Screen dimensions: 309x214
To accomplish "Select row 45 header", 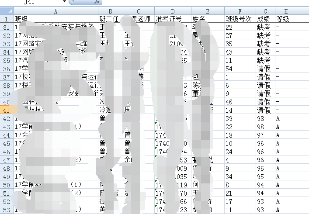I will click(x=7, y=144).
